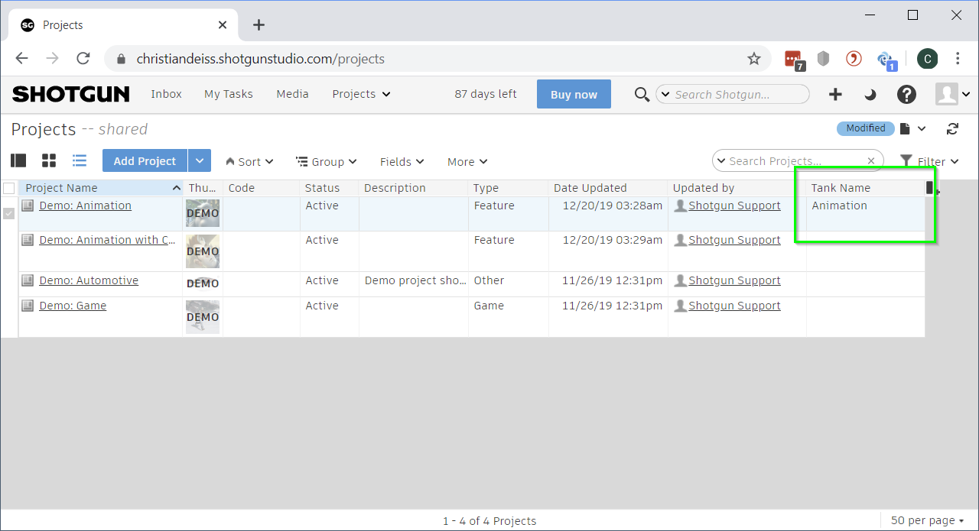Refresh the projects page with reload icon
The width and height of the screenshot is (979, 531).
(x=952, y=129)
